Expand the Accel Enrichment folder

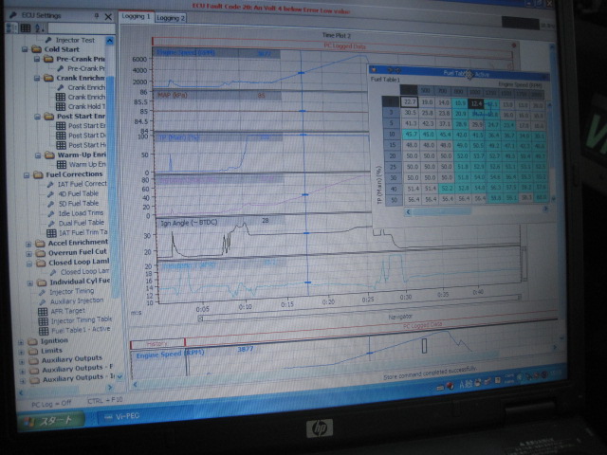[x=28, y=245]
